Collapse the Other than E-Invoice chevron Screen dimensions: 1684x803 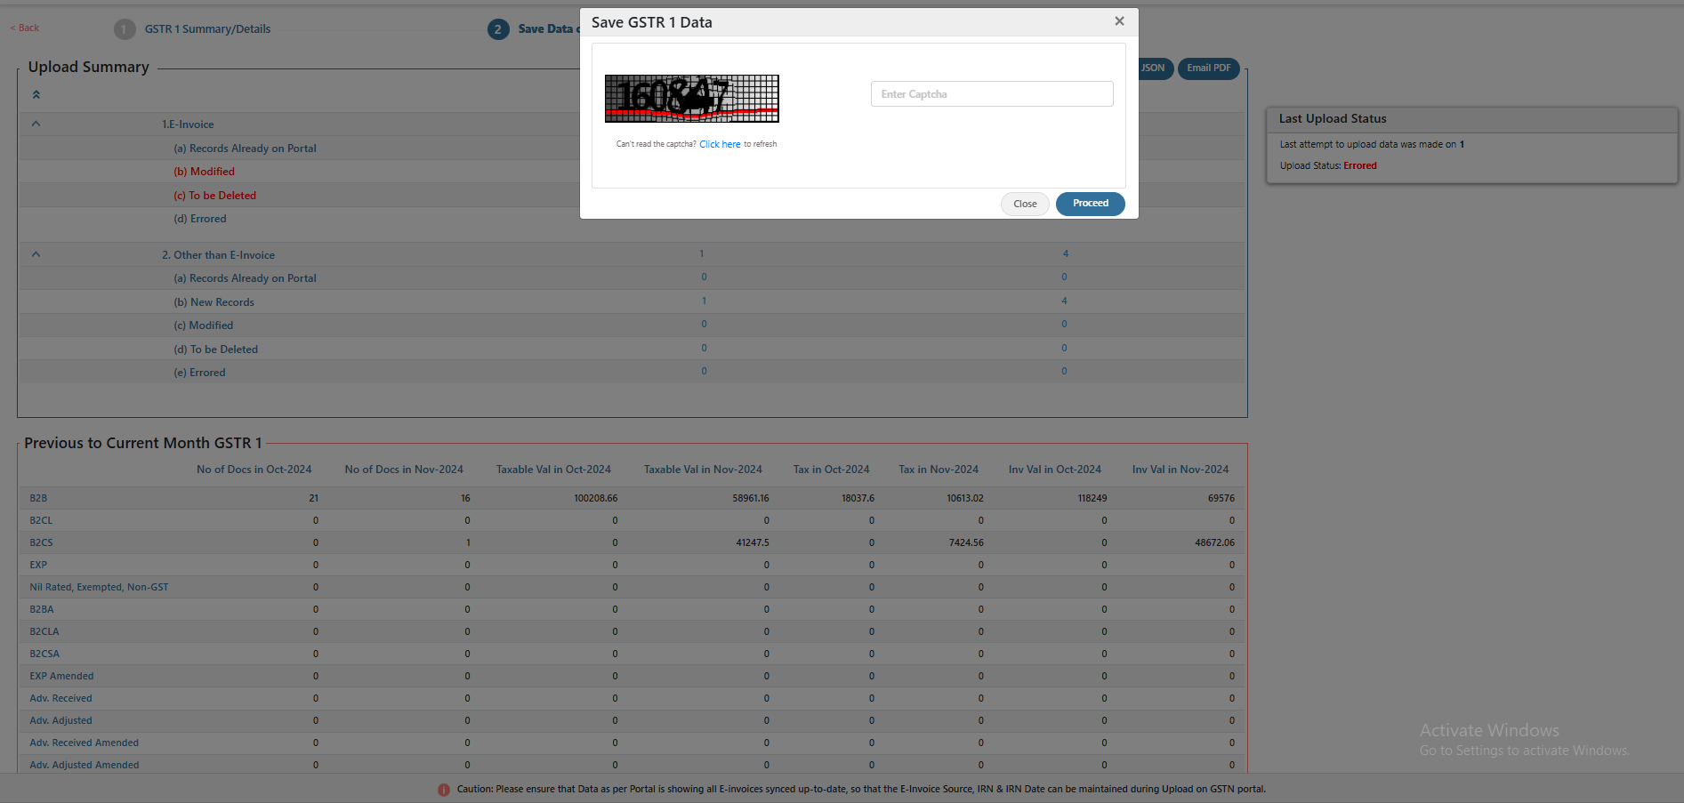pyautogui.click(x=36, y=254)
